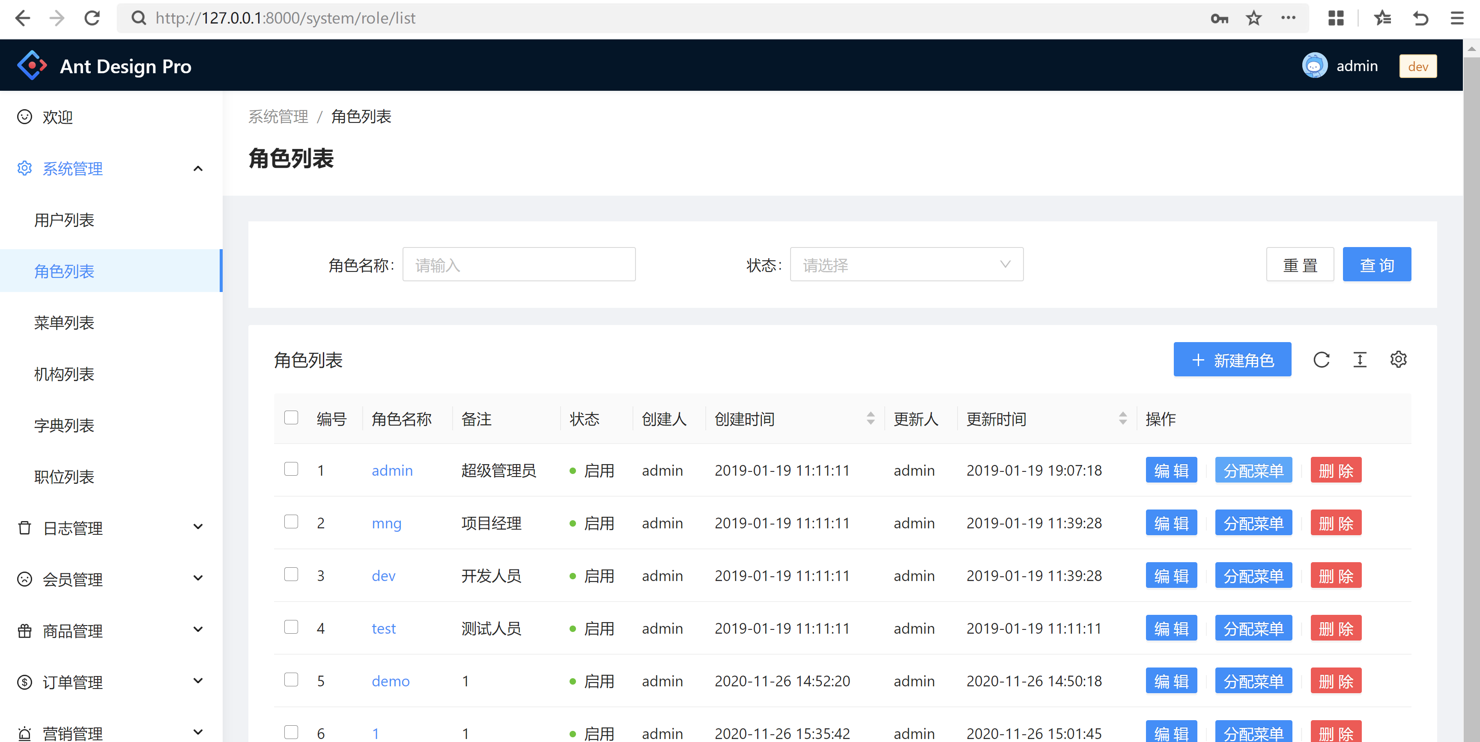The width and height of the screenshot is (1480, 742).
Task: Open the 状态 select dropdown
Action: [x=906, y=264]
